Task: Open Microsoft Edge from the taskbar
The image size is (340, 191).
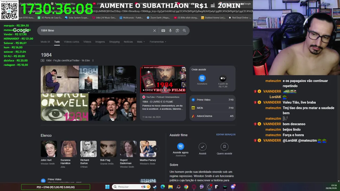Action: [163, 187]
